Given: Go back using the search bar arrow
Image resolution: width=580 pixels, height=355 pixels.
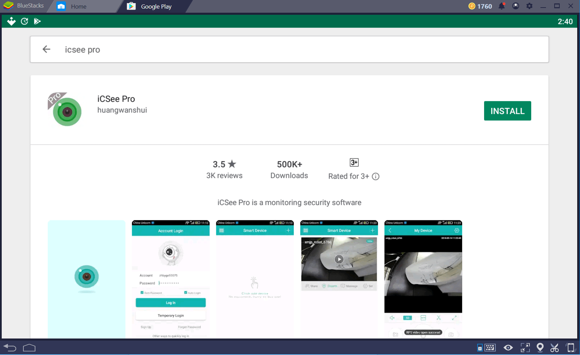Looking at the screenshot, I should [46, 49].
